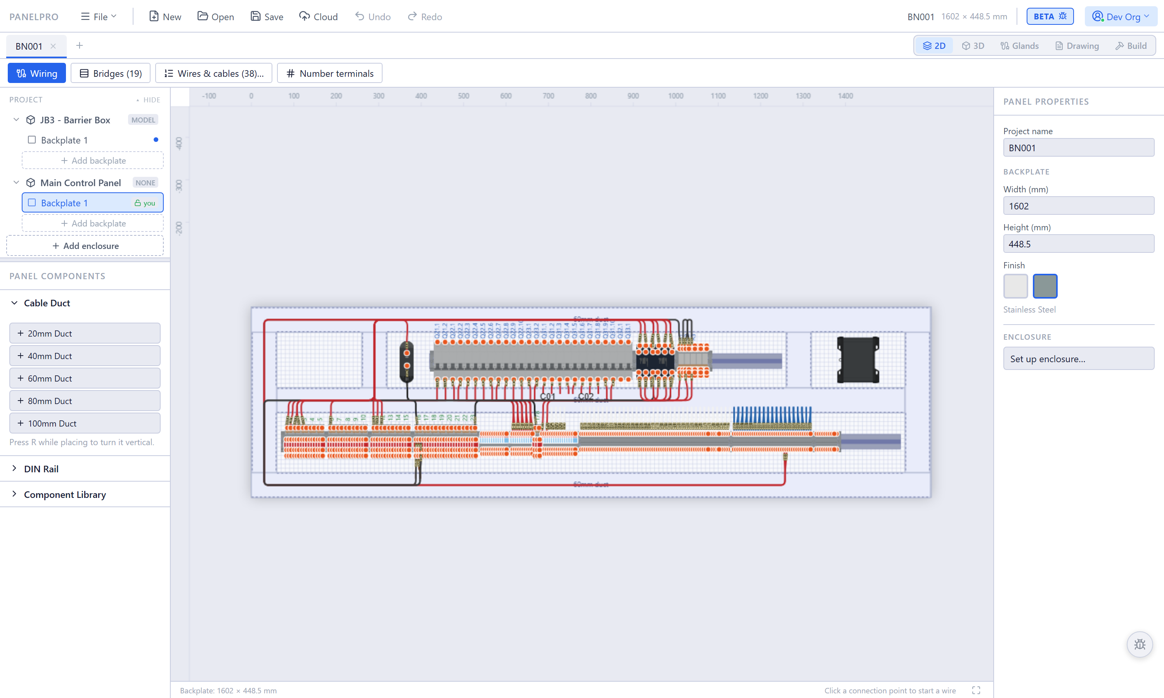Undo the last action

pos(372,17)
